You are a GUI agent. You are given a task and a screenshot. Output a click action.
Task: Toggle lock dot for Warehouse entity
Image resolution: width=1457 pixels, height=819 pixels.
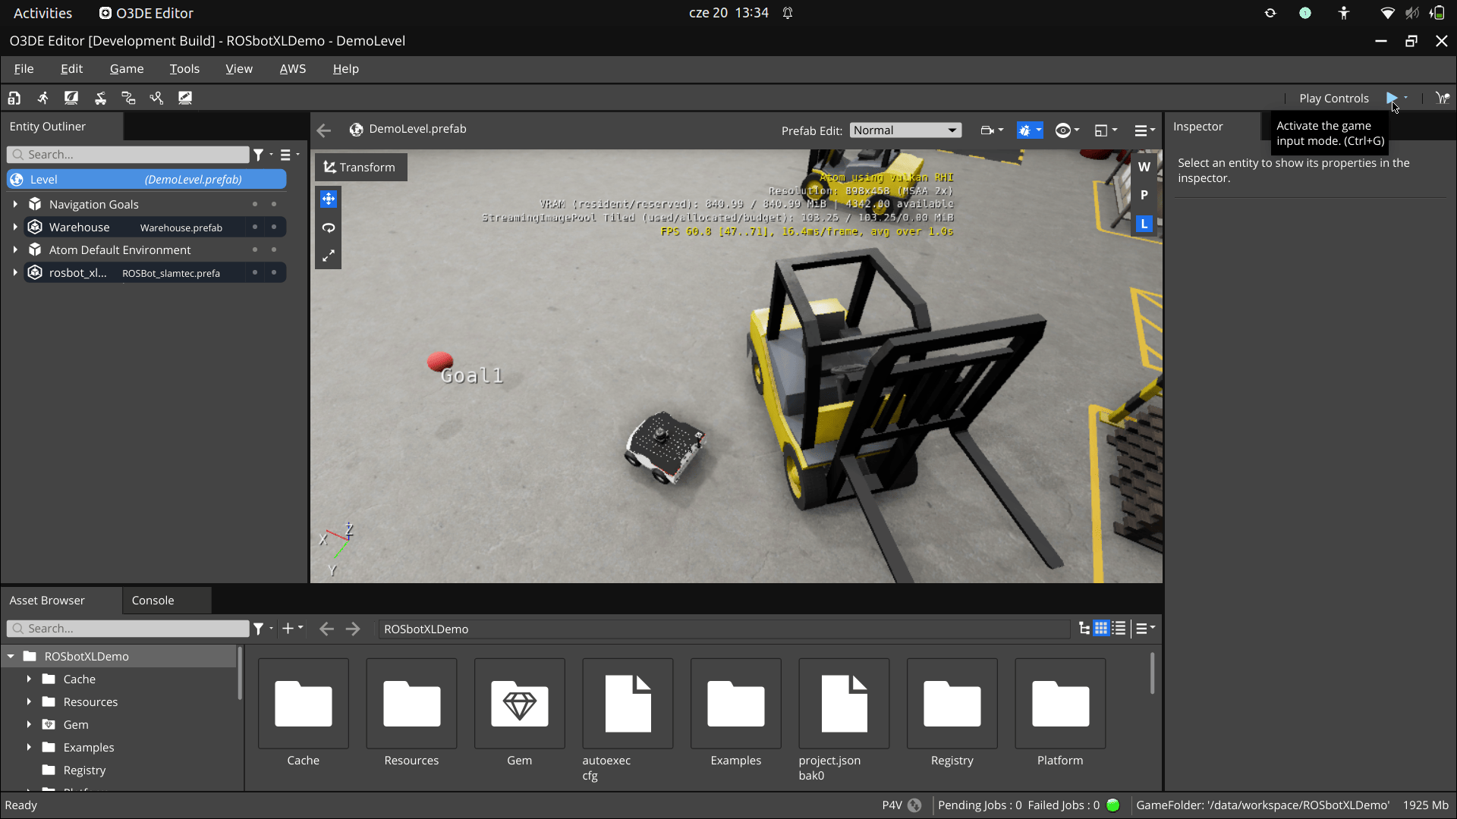[274, 227]
